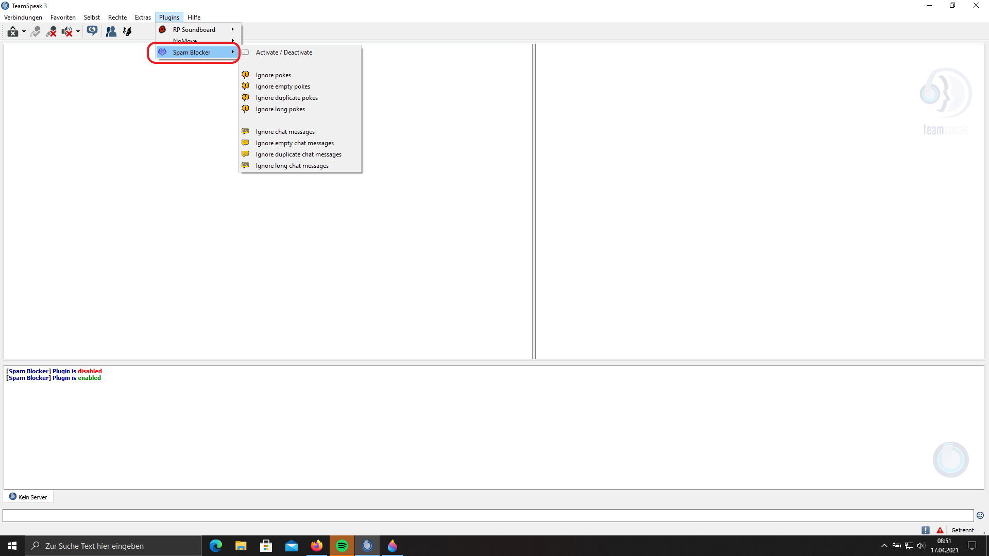This screenshot has height=556, width=989.
Task: Expand the NoMove submenu arrow
Action: pyautogui.click(x=233, y=41)
